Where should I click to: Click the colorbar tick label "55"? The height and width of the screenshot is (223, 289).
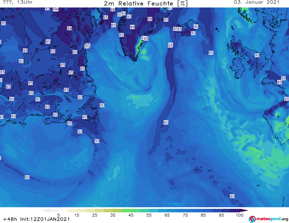[149, 215]
